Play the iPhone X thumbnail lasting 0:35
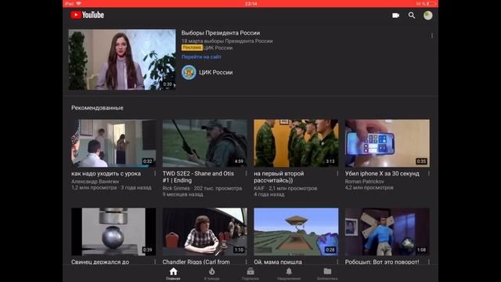 pyautogui.click(x=387, y=143)
